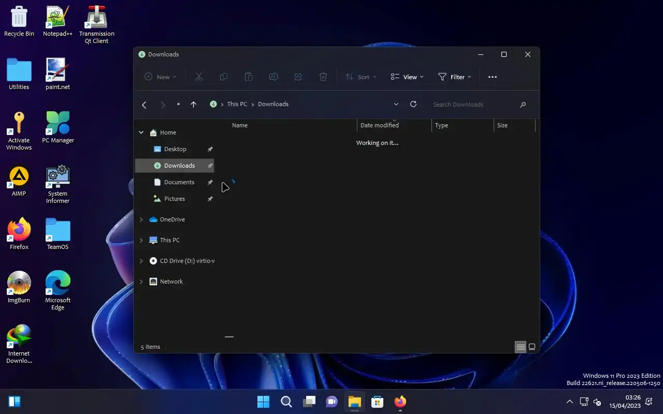Open Microsoft Store from taskbar
Image resolution: width=663 pixels, height=414 pixels.
[x=378, y=402]
